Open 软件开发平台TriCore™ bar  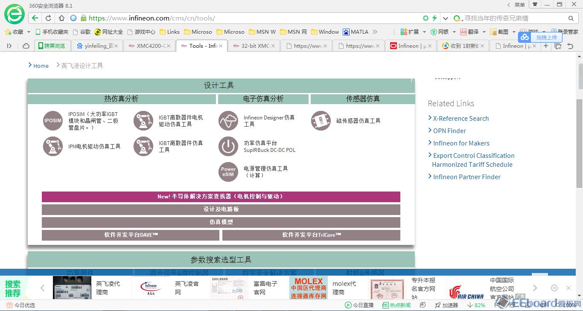click(x=311, y=235)
